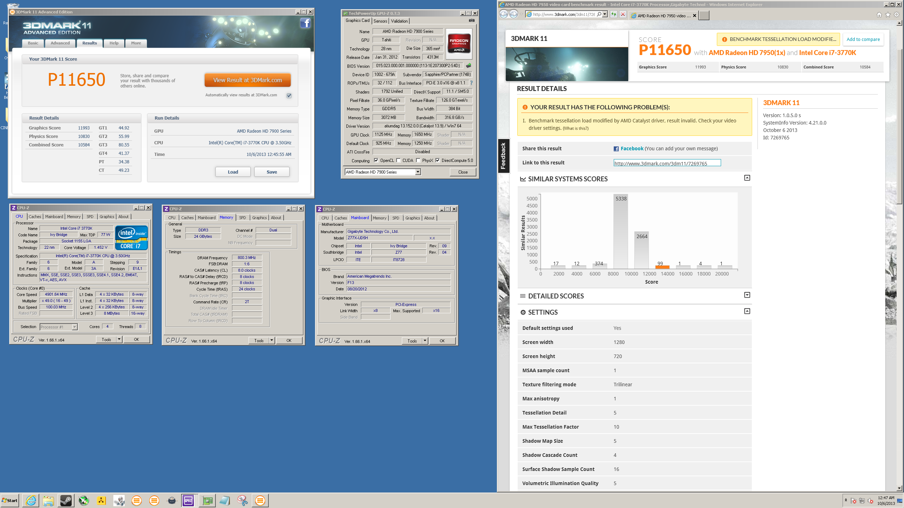The height and width of the screenshot is (508, 904).
Task: Switch to the Advanced tab in 3DMark 11
Action: coord(60,43)
